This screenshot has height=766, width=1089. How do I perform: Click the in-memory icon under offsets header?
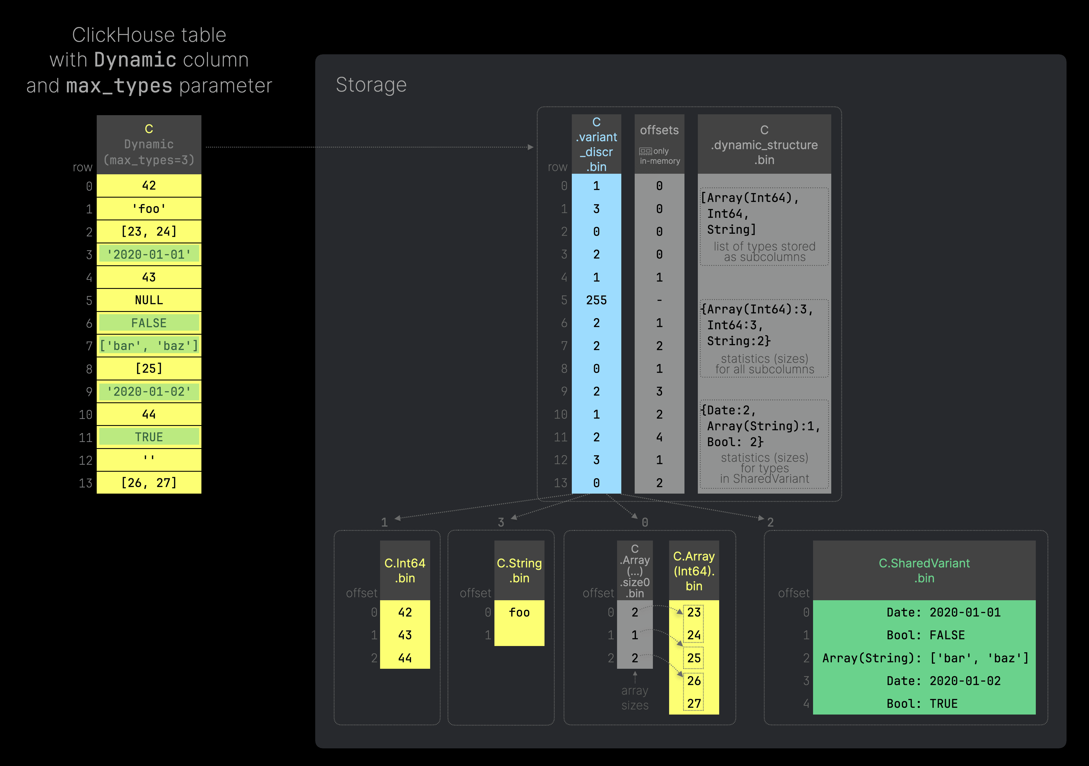click(x=645, y=151)
